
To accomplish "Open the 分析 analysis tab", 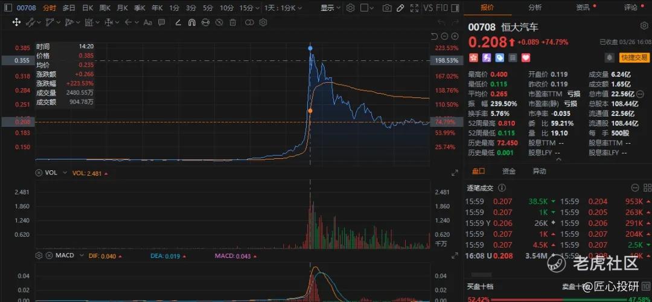I will coord(535,7).
